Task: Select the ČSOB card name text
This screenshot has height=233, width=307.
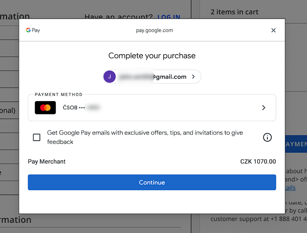Action: point(70,108)
